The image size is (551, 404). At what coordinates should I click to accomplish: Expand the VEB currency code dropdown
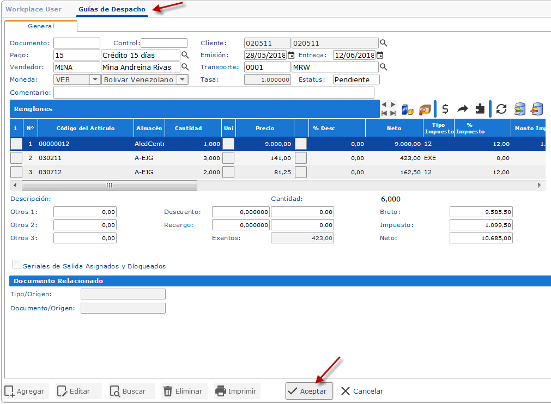(x=95, y=79)
